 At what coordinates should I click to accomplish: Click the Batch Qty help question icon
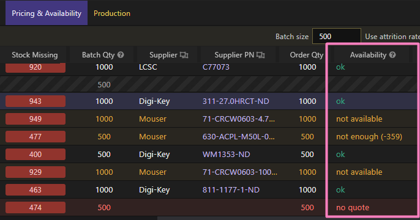coord(121,55)
